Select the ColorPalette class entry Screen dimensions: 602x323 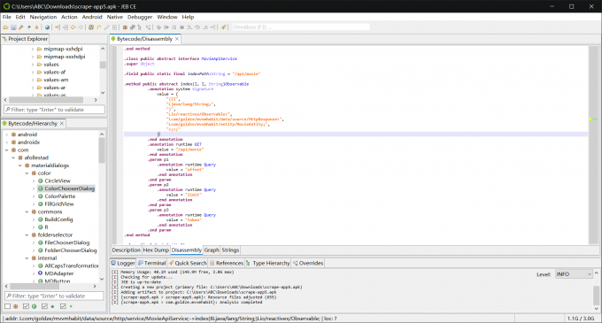tap(60, 196)
